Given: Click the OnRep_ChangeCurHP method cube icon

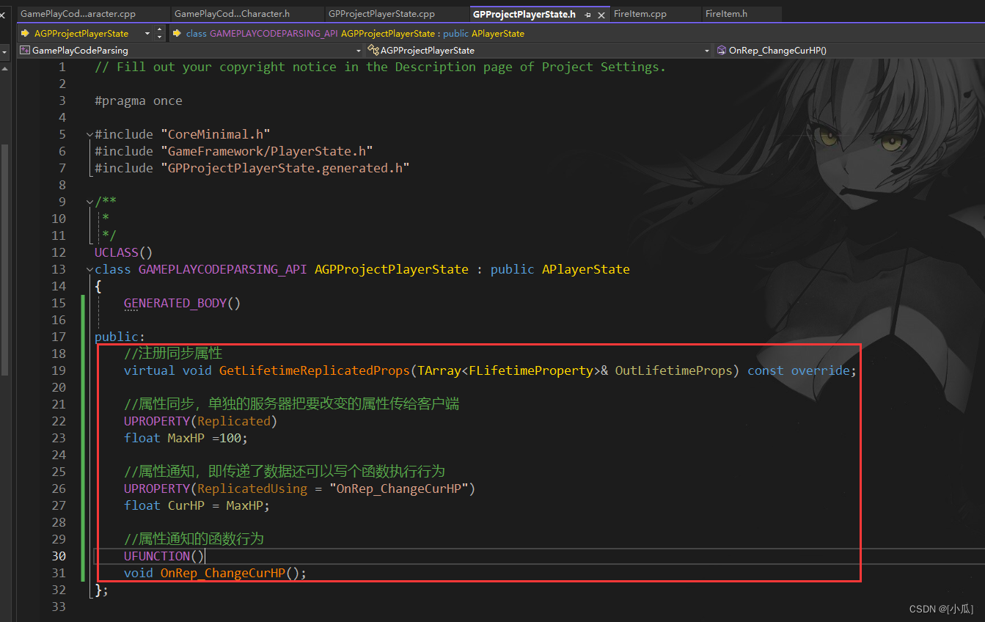Looking at the screenshot, I should tap(722, 51).
